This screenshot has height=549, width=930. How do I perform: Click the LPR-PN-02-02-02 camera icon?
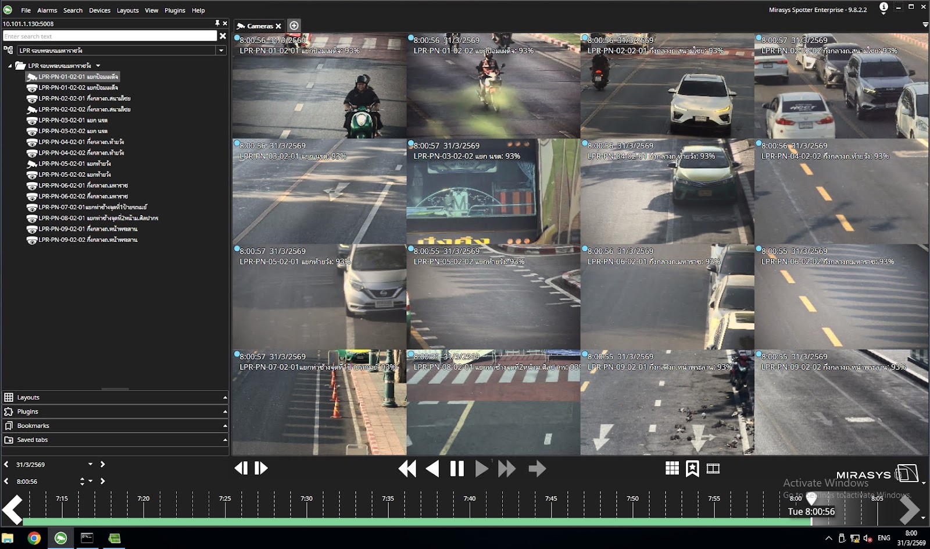coord(32,109)
